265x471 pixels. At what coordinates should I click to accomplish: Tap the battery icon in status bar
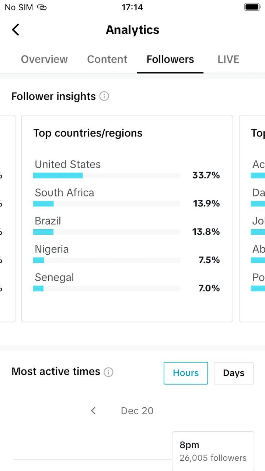click(252, 7)
